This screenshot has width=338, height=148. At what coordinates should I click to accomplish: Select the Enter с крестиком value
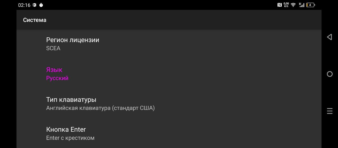(70, 138)
